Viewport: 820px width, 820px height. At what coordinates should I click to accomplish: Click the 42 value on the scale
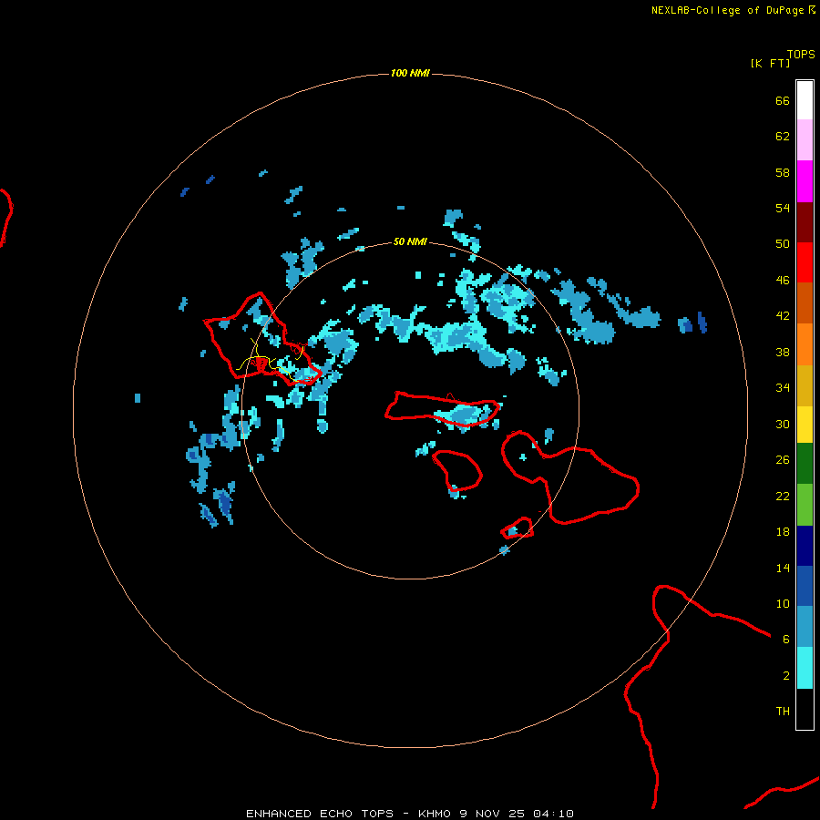pos(783,316)
